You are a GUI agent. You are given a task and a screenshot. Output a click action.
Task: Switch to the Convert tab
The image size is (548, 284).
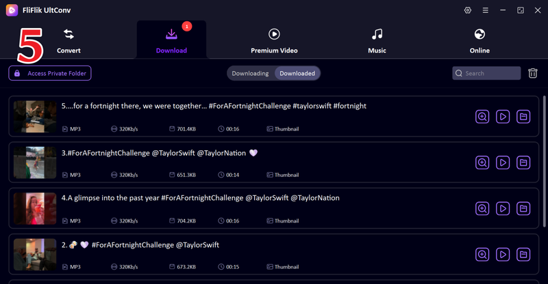point(68,41)
